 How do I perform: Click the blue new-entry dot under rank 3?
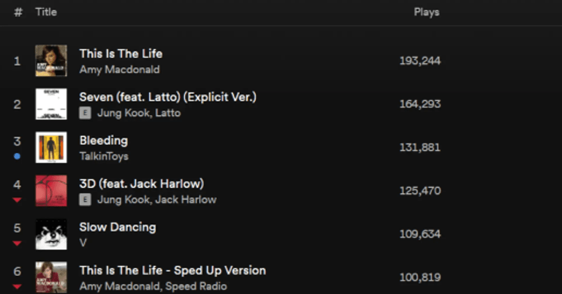click(17, 156)
